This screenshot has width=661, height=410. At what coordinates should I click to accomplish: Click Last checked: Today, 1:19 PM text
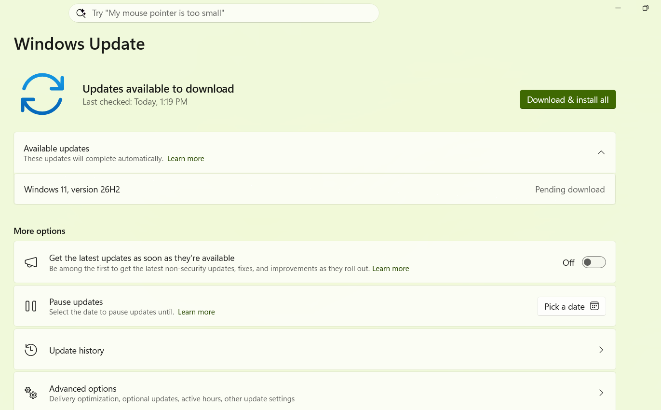135,102
